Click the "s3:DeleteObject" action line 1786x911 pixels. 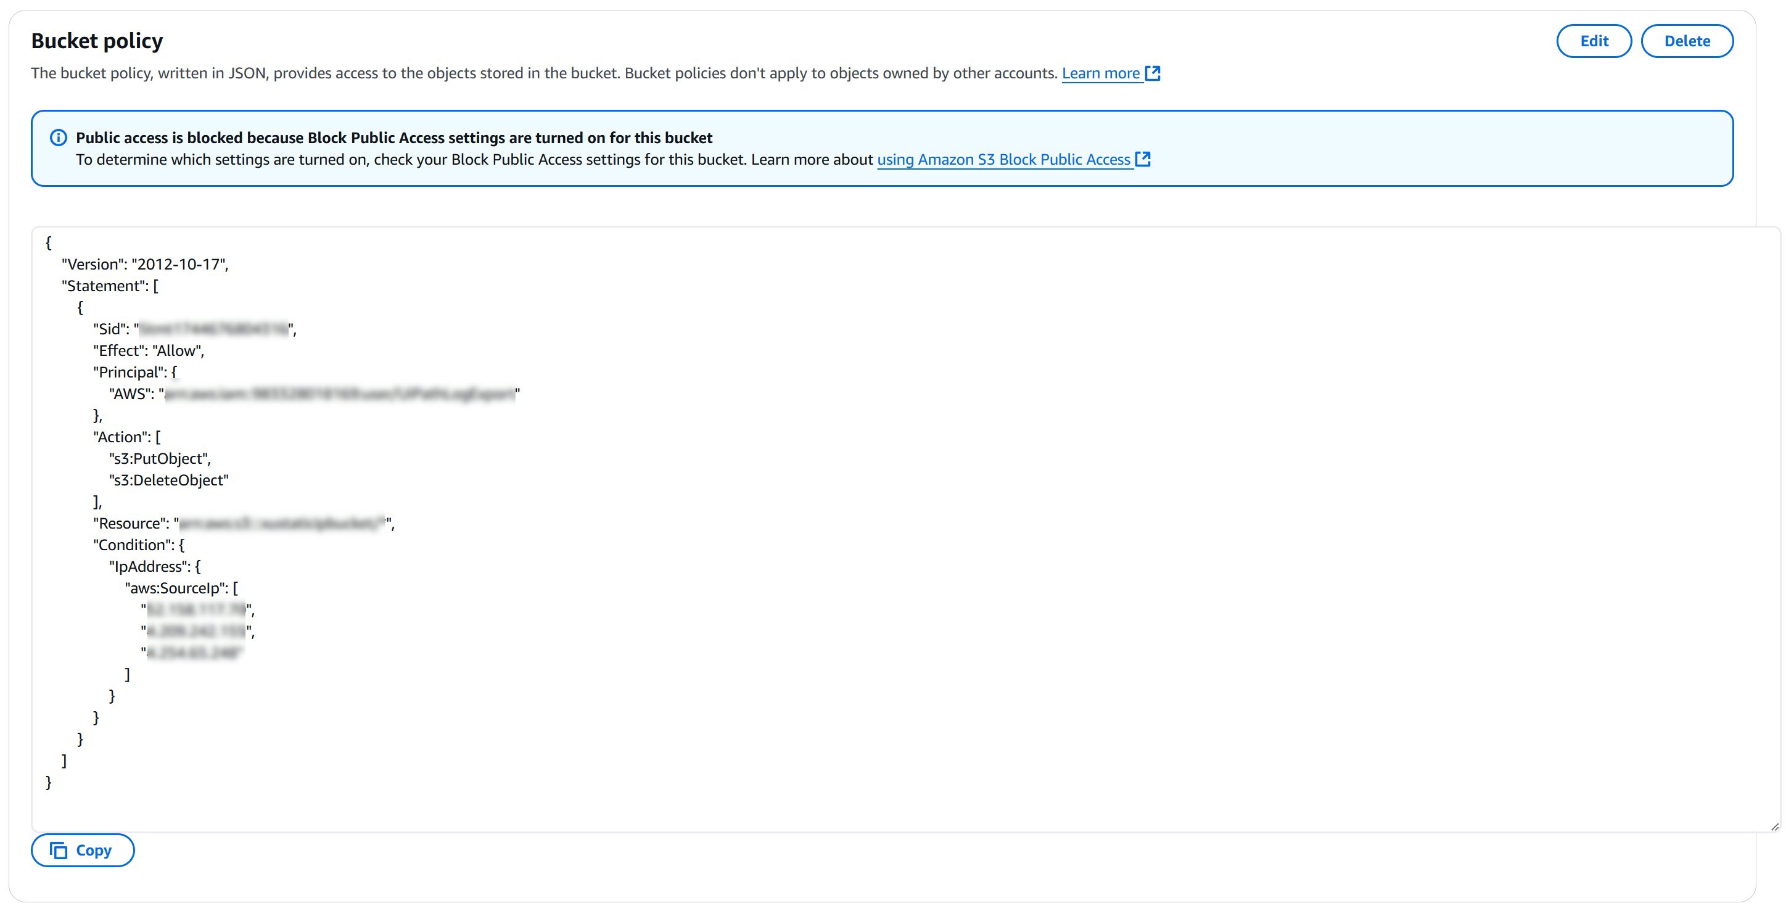(168, 480)
